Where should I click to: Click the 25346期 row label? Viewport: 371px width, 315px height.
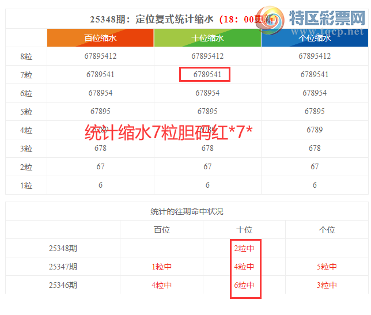tap(63, 285)
